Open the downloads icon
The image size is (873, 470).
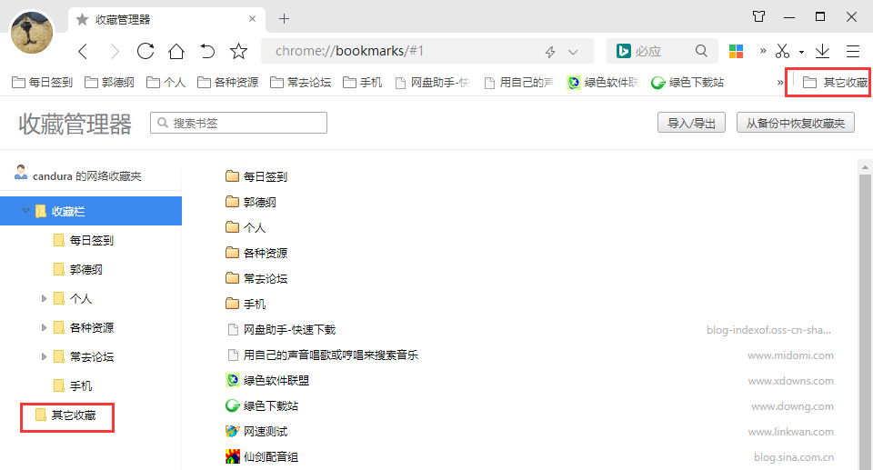pos(822,51)
